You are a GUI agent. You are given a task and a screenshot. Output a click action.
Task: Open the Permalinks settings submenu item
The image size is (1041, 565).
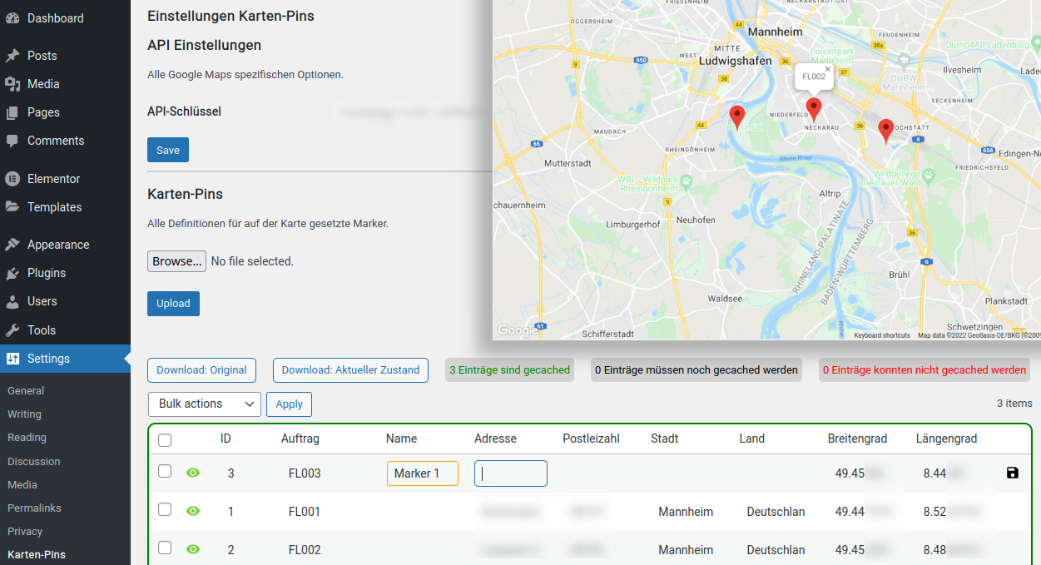pos(34,508)
